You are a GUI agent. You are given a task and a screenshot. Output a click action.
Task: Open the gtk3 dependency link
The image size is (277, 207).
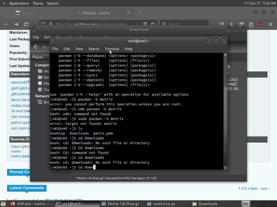click(x=15, y=88)
